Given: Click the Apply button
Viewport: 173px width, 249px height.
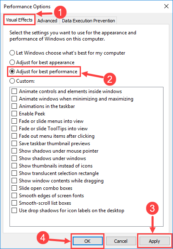Looking at the screenshot, I should [x=154, y=241].
